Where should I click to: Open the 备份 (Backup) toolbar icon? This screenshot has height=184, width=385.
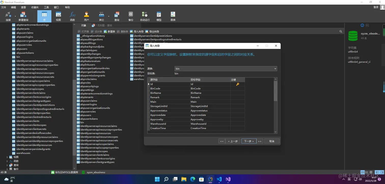coord(131,16)
